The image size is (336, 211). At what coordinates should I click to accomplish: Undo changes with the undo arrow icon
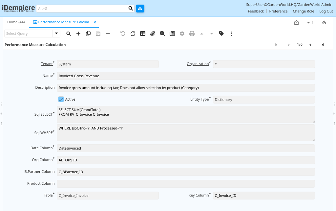123,34
